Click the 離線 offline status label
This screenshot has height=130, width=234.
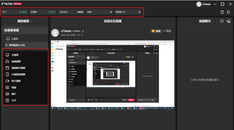tap(168, 31)
